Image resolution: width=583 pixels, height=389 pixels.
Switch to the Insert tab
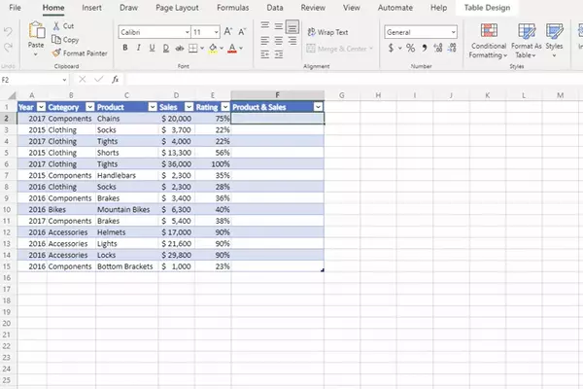coord(91,8)
